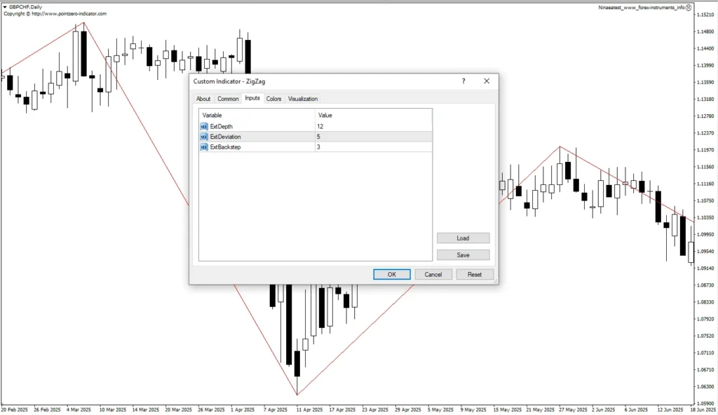
Task: Click the Load button
Action: point(463,238)
